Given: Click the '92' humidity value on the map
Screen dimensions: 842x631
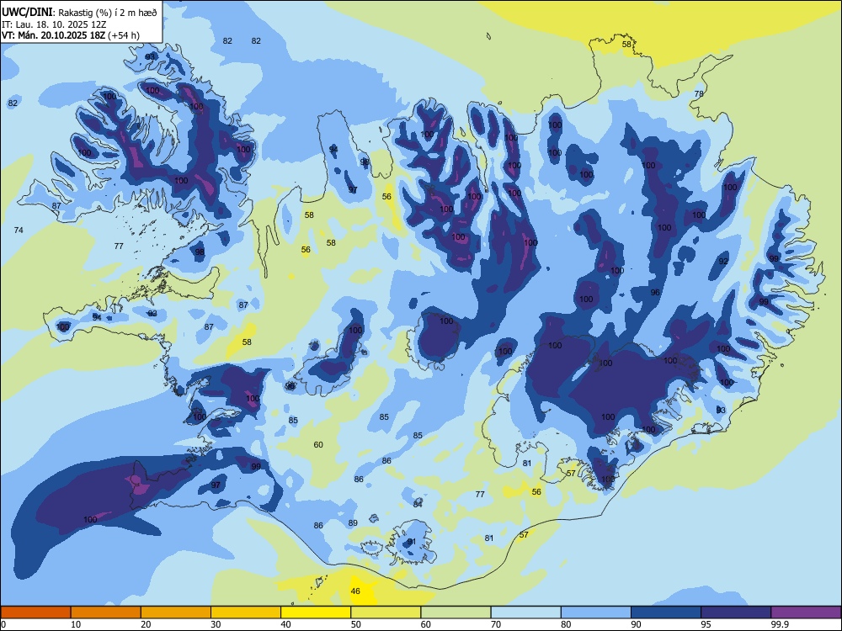Looking at the screenshot, I should point(723,262).
